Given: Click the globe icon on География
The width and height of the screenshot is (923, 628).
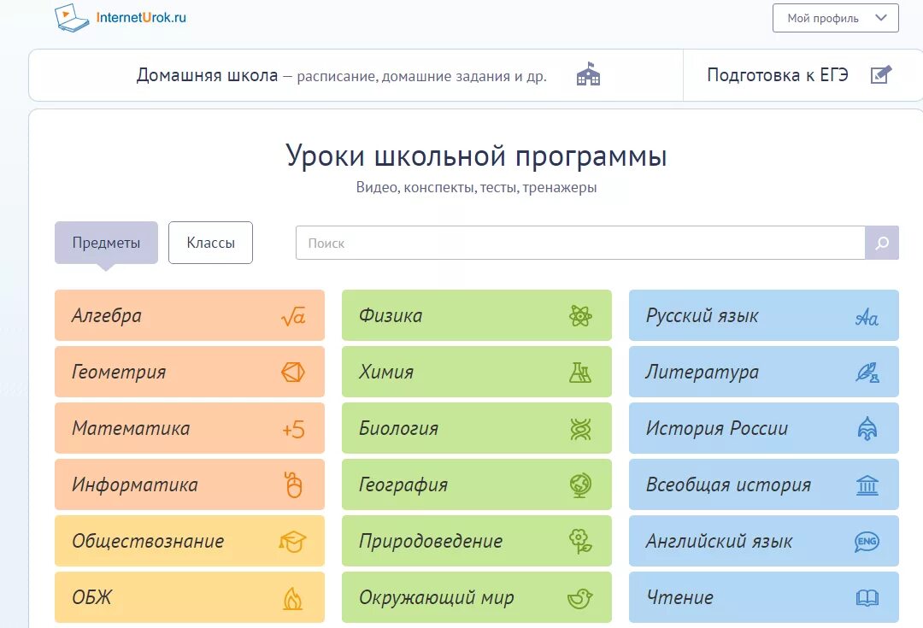Looking at the screenshot, I should click(x=581, y=484).
